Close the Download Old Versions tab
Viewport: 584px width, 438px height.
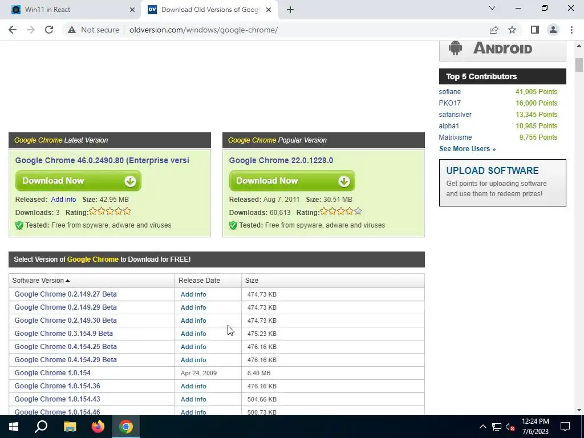coord(269,10)
